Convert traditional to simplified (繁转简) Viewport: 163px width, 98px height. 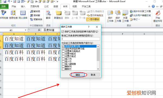pos(35,11)
